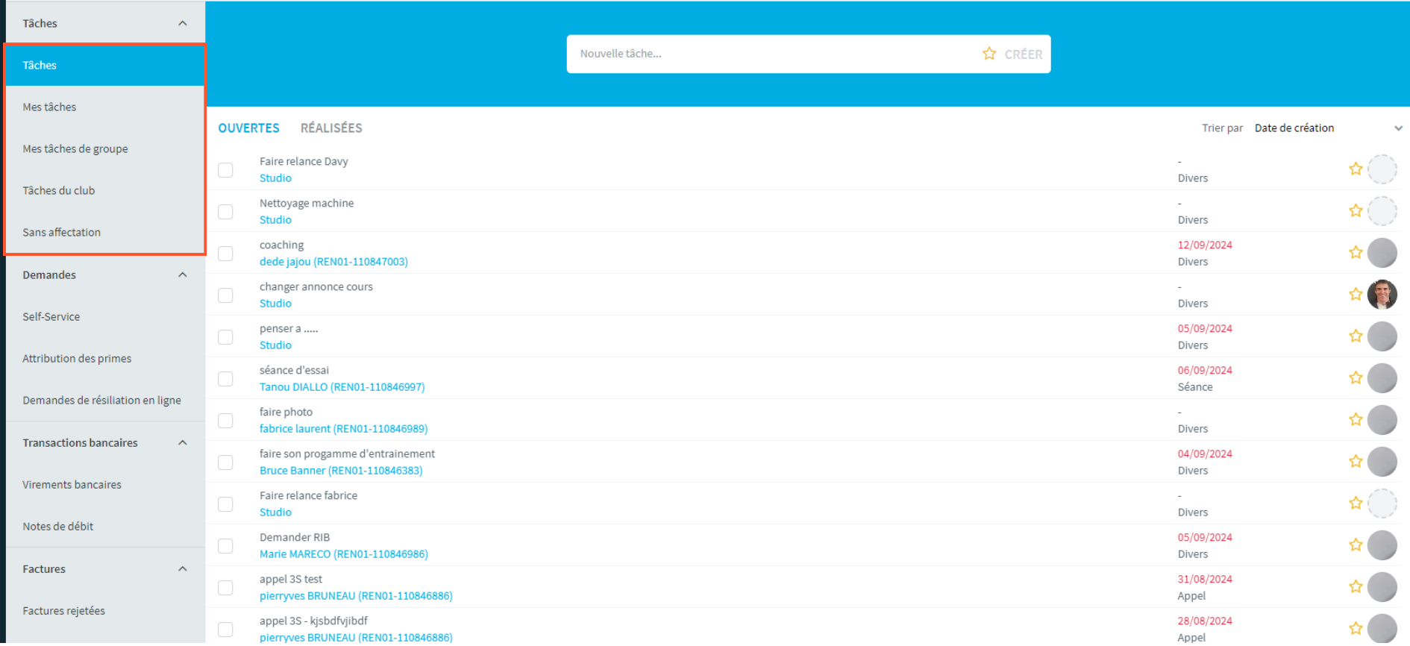Open assignee avatar for 'Faire relance fabrice'

point(1382,504)
